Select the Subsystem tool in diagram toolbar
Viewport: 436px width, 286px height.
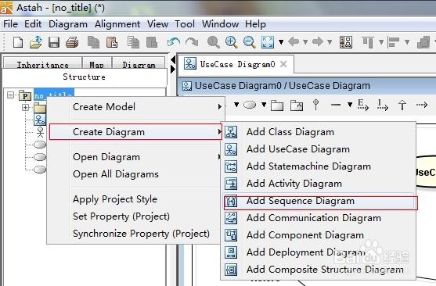[x=297, y=105]
